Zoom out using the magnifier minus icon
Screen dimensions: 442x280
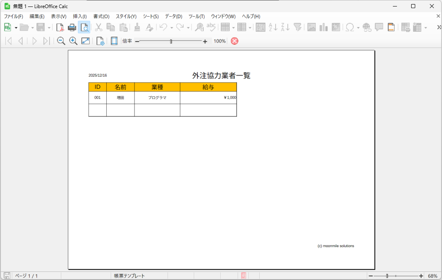(x=61, y=41)
